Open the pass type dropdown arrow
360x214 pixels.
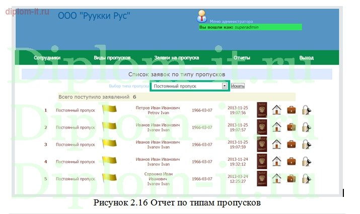(225, 86)
